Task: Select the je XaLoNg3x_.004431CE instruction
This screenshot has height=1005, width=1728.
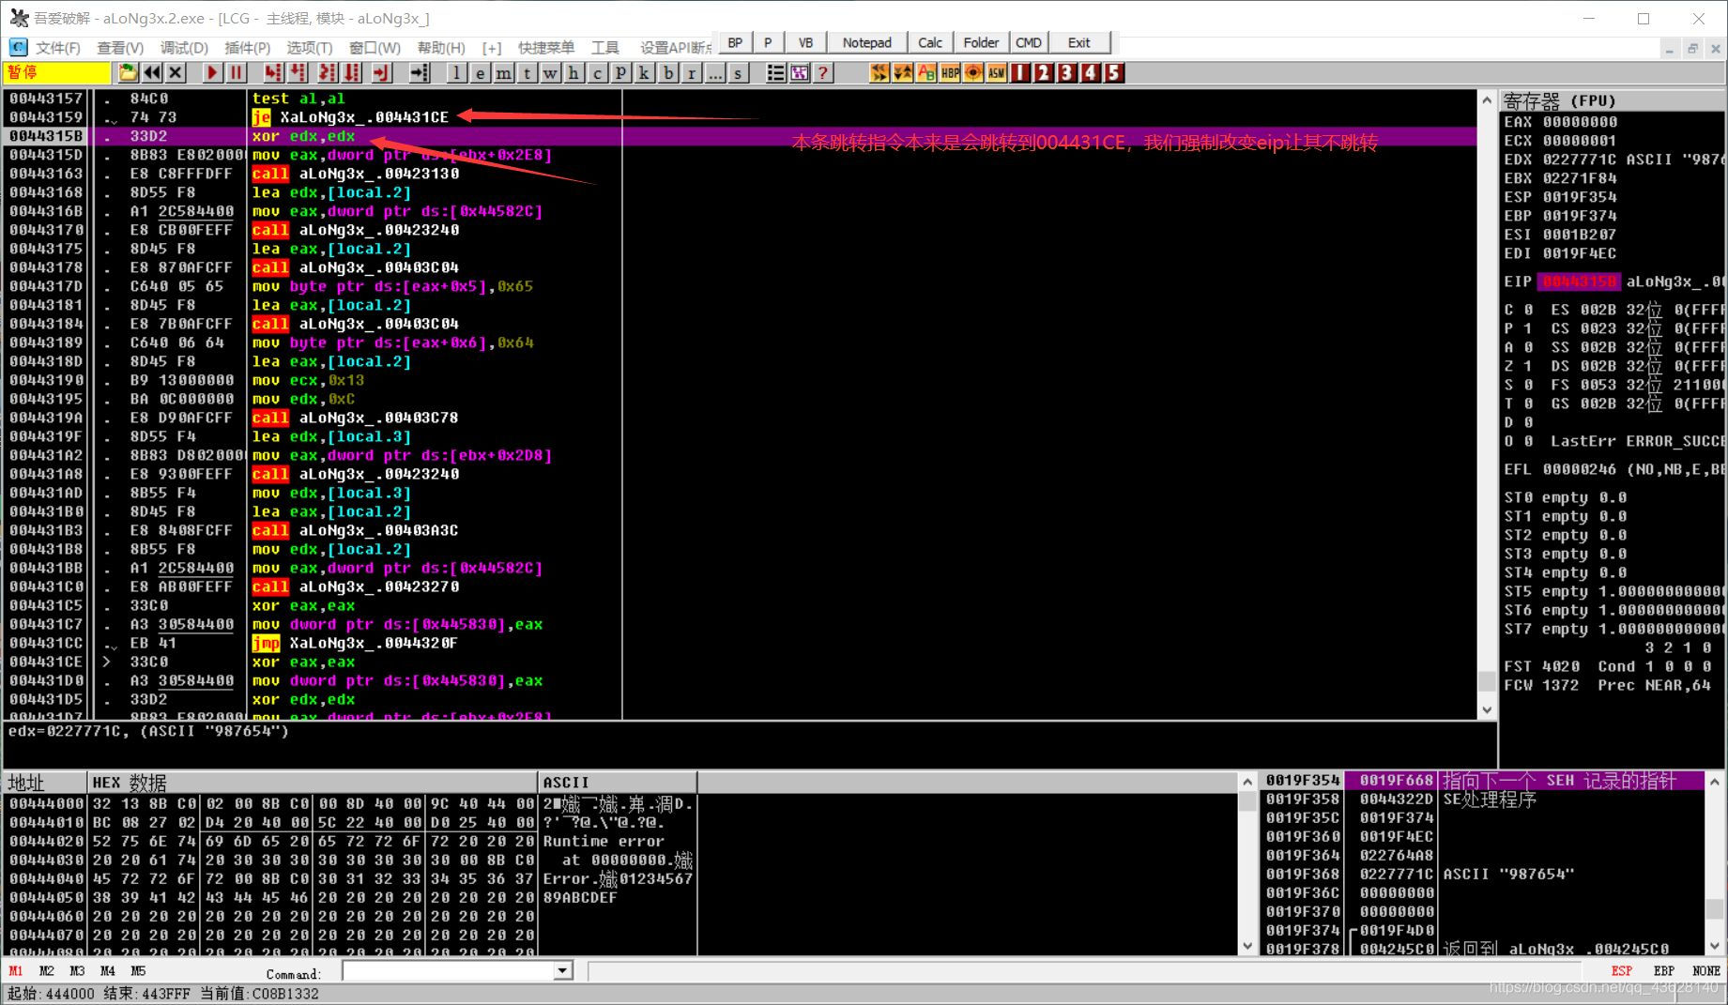Action: [x=350, y=117]
